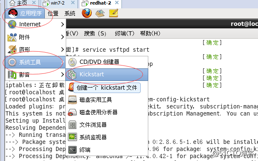Click the Kickstart icon
This screenshot has width=258, height=161.
pyautogui.click(x=72, y=75)
